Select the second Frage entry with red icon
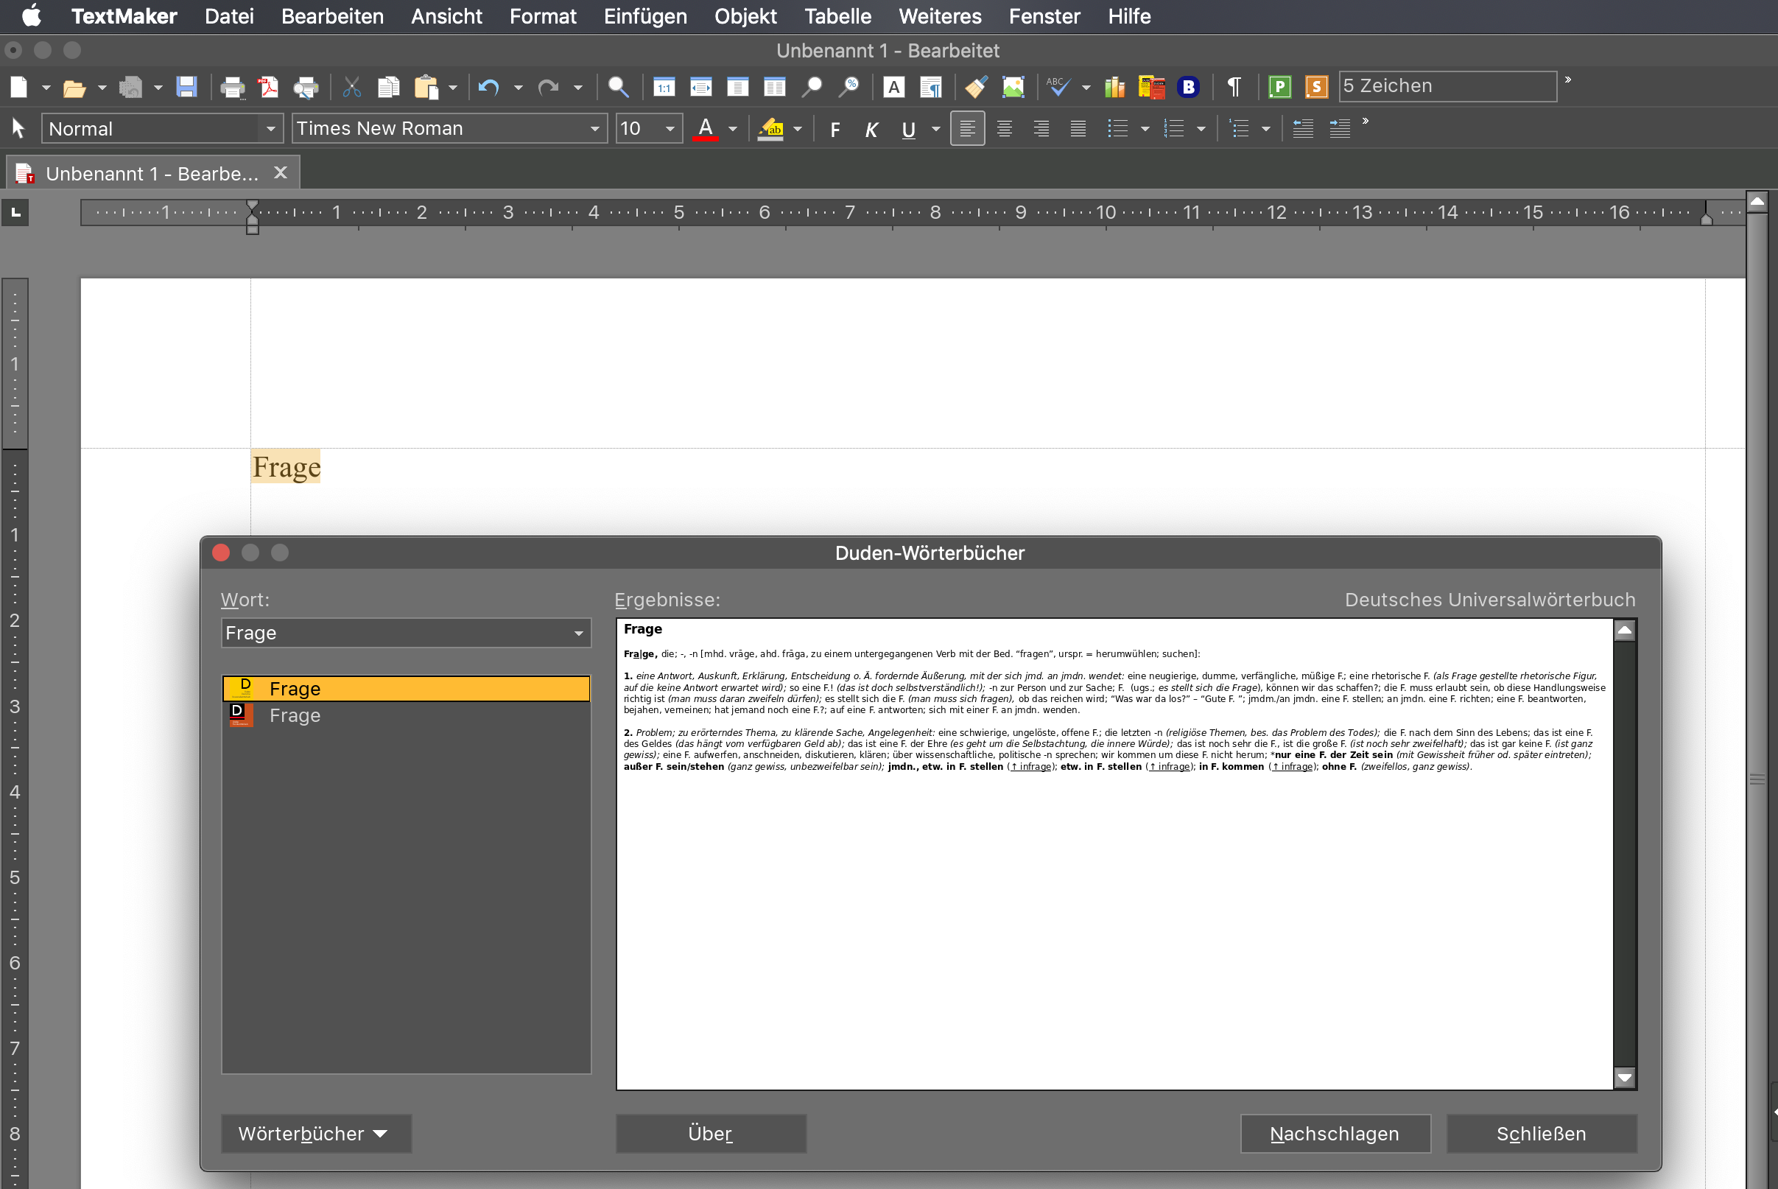This screenshot has width=1778, height=1189. point(407,715)
